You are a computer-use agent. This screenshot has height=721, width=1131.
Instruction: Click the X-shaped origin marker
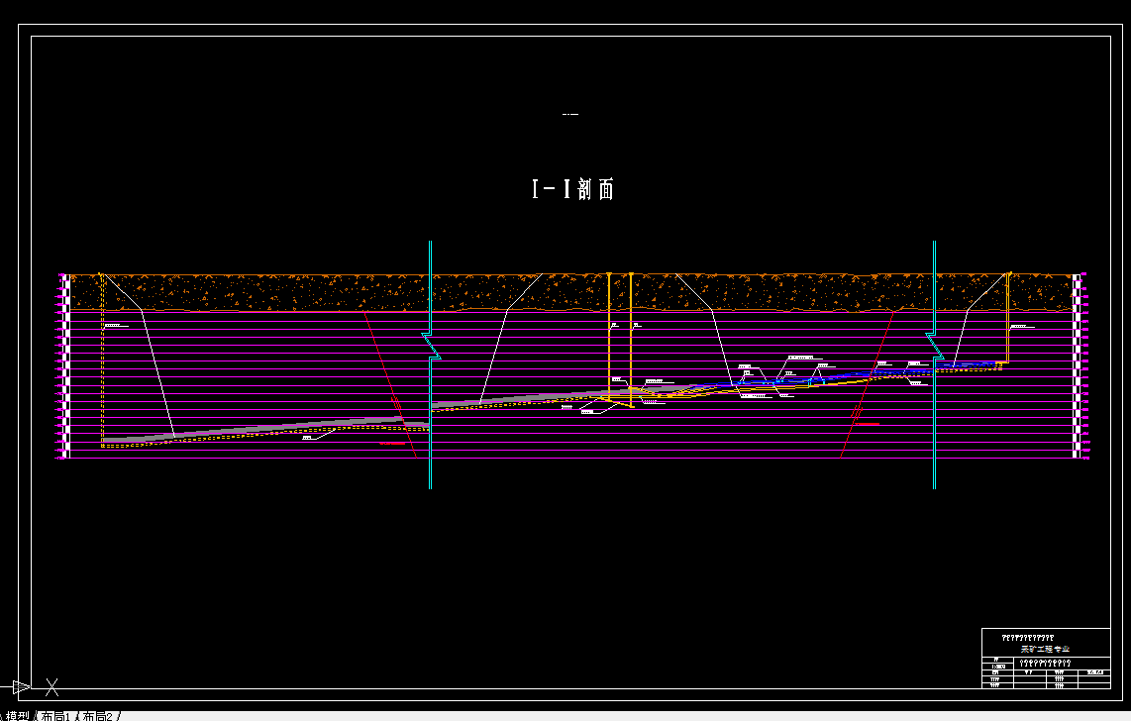51,687
